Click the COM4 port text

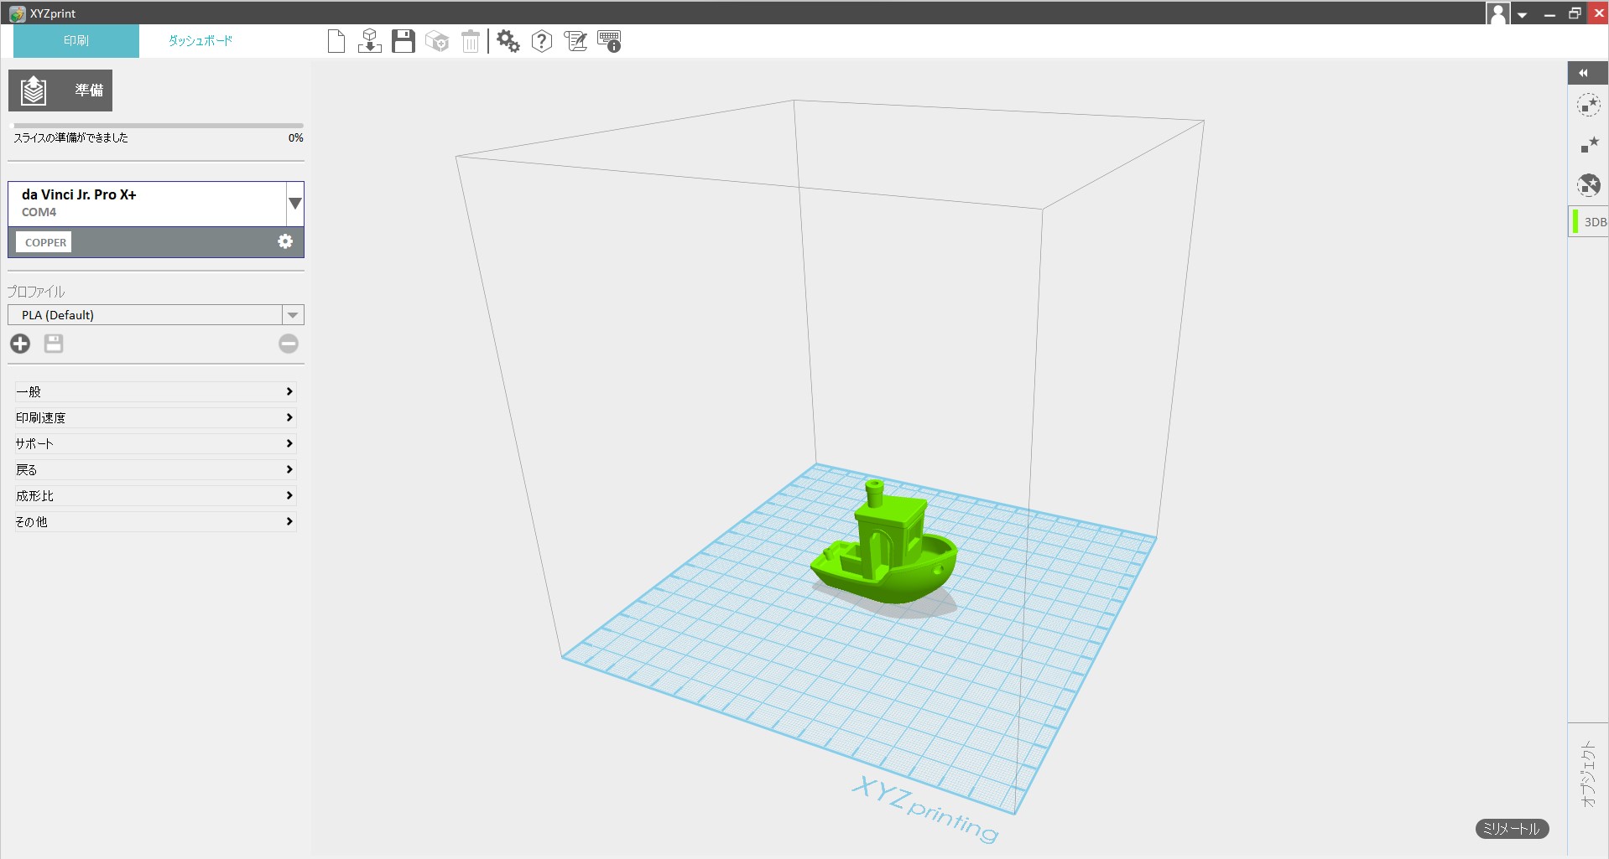coord(39,212)
